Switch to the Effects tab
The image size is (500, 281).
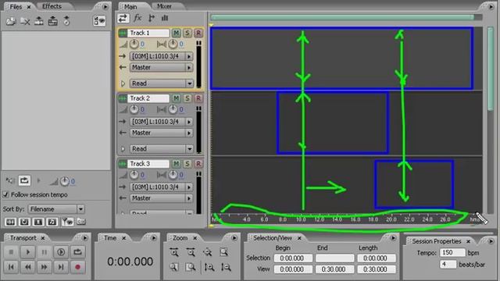point(52,6)
